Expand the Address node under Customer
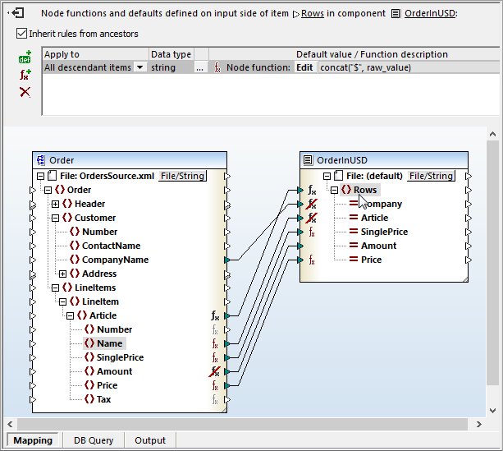The image size is (503, 451). [62, 274]
